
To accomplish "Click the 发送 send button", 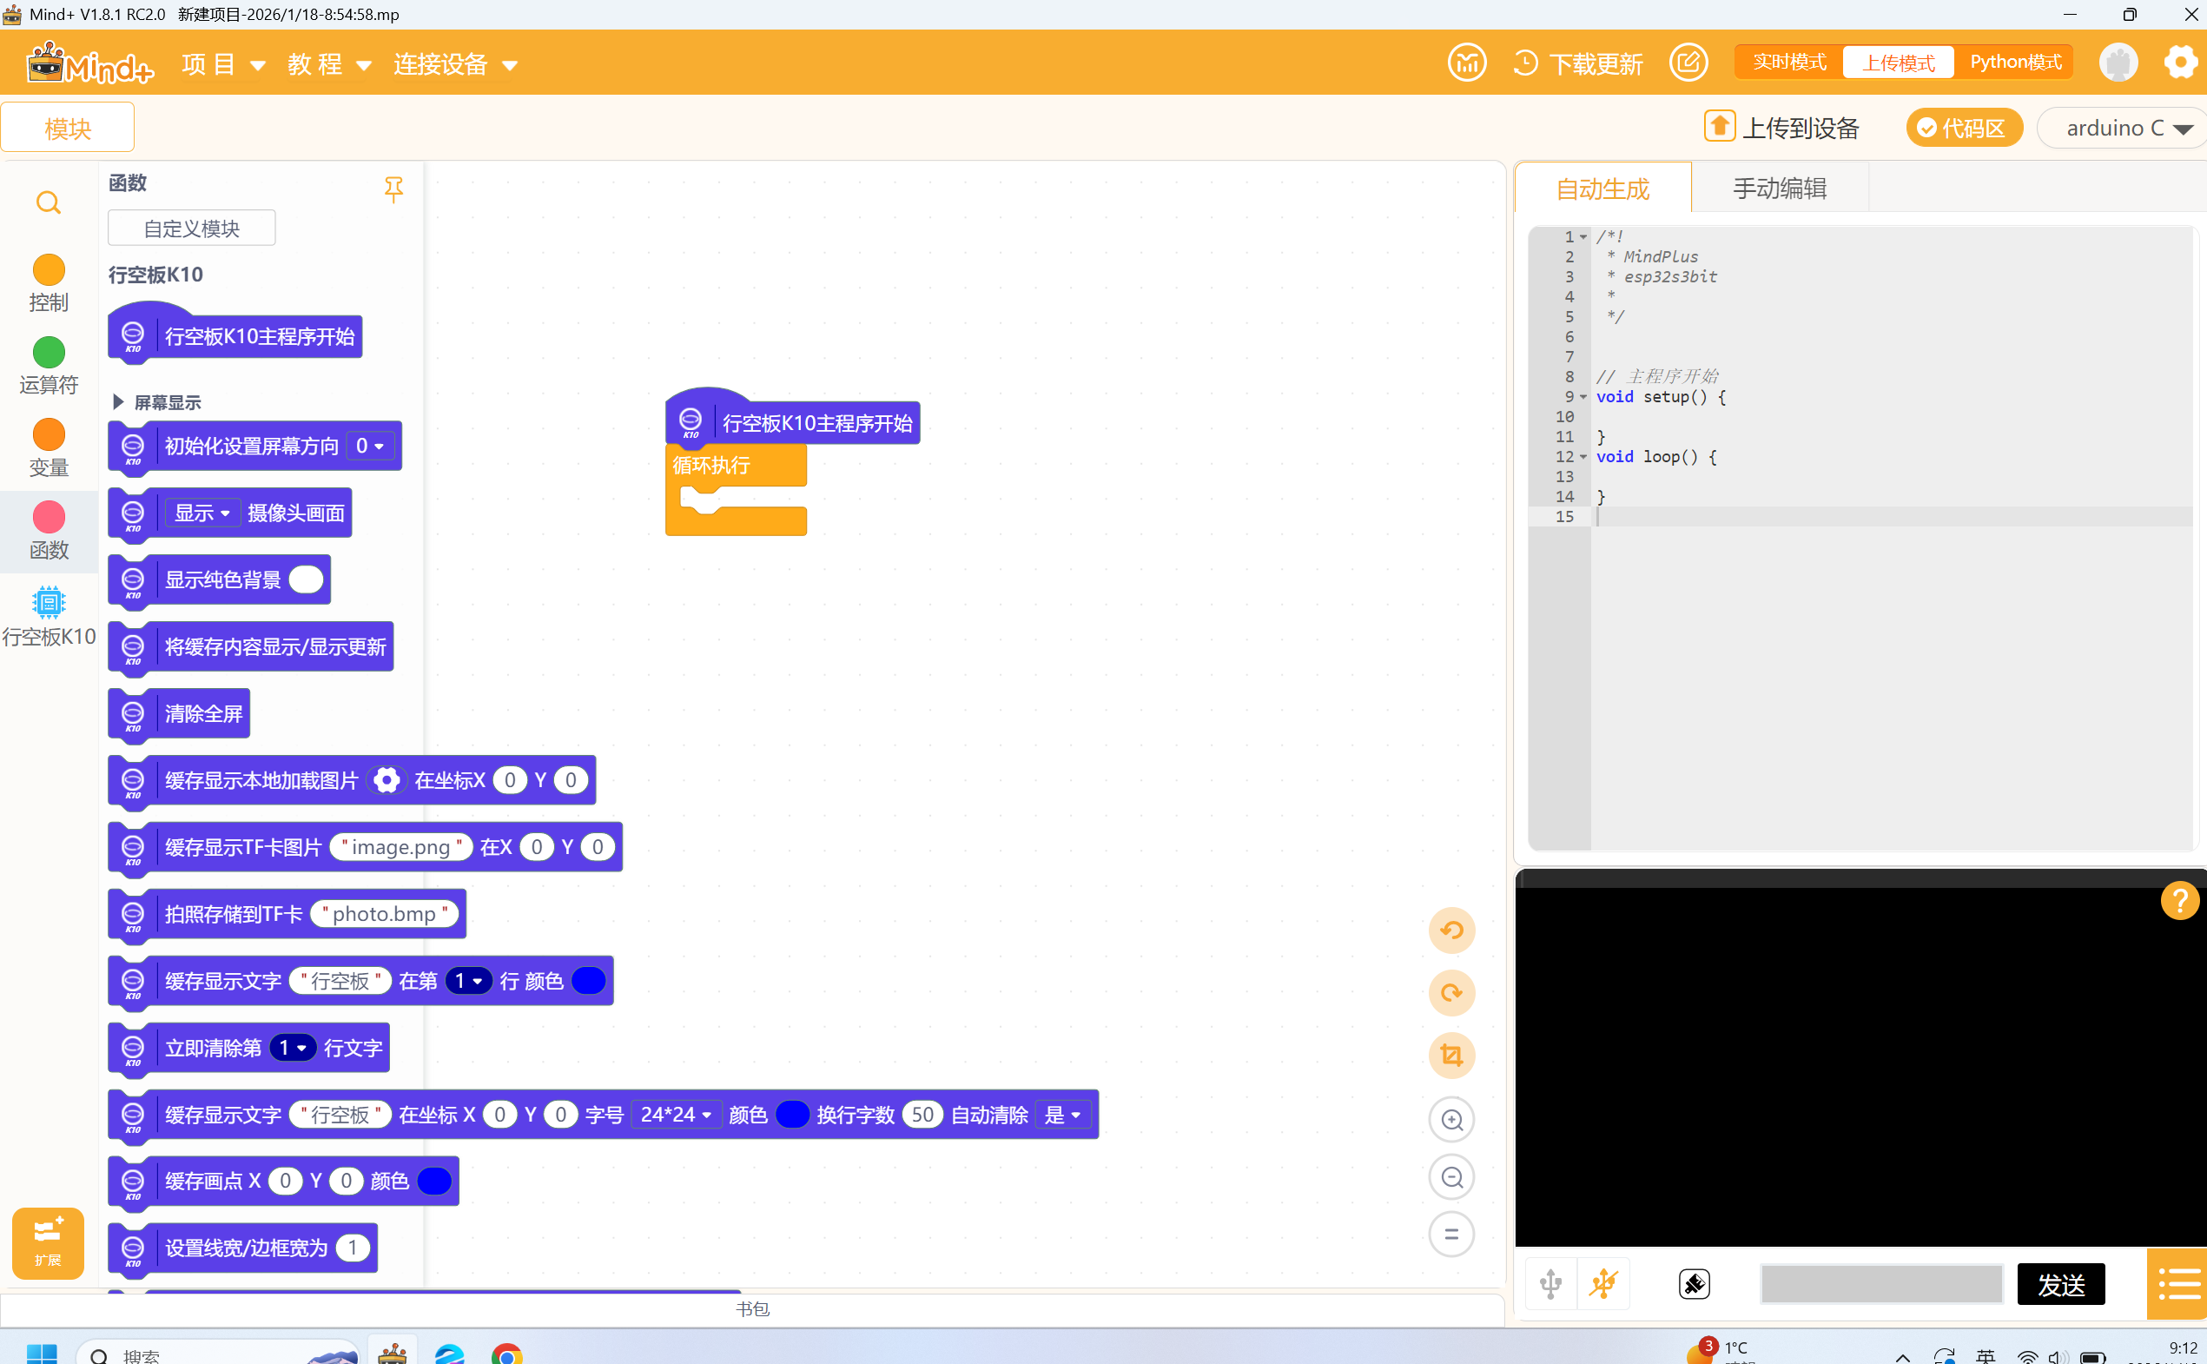I will pyautogui.click(x=2060, y=1284).
